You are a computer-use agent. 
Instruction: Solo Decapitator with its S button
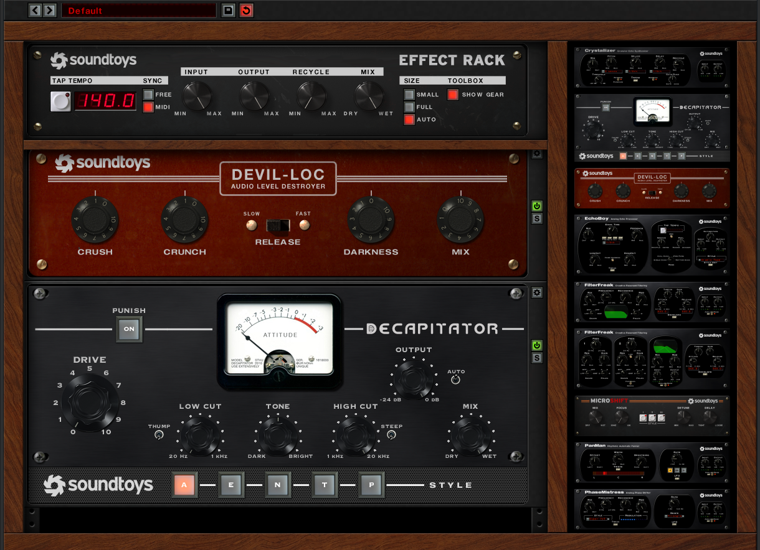[x=536, y=358]
